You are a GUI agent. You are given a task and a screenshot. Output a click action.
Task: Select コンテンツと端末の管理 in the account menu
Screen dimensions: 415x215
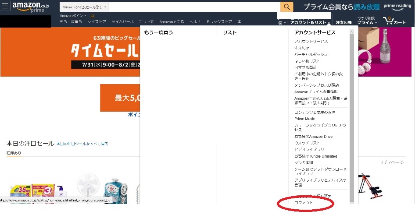315,112
